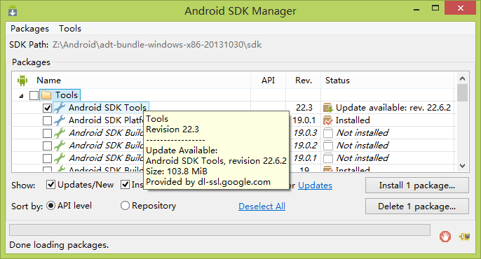The height and width of the screenshot is (259, 481).
Task: Click the Rev. column header
Action: tap(304, 80)
